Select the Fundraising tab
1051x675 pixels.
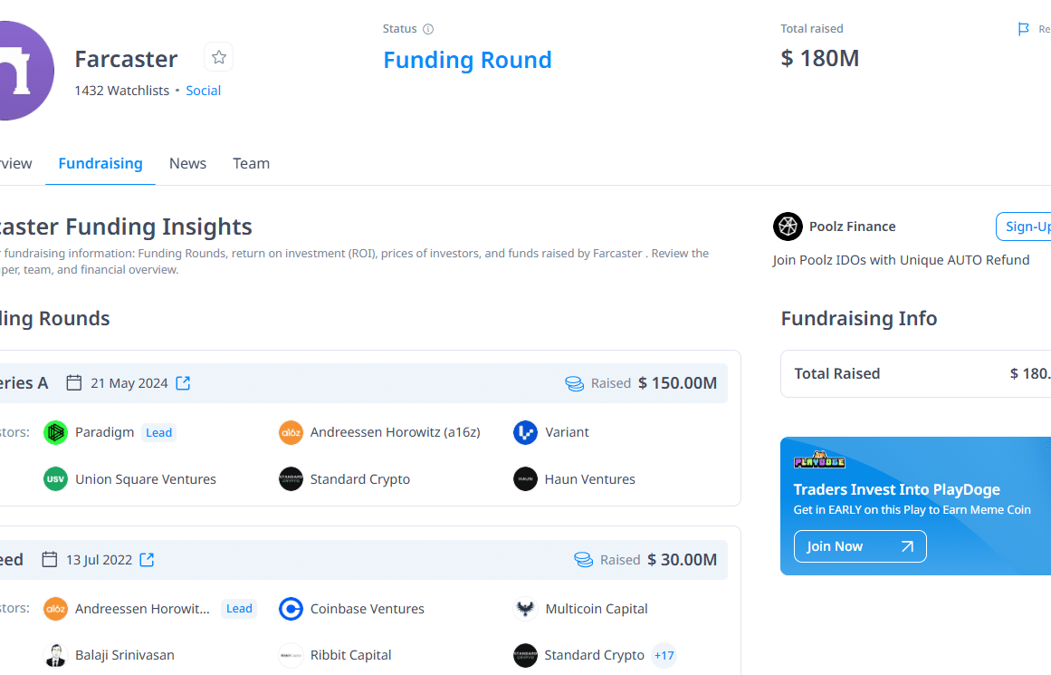(100, 163)
